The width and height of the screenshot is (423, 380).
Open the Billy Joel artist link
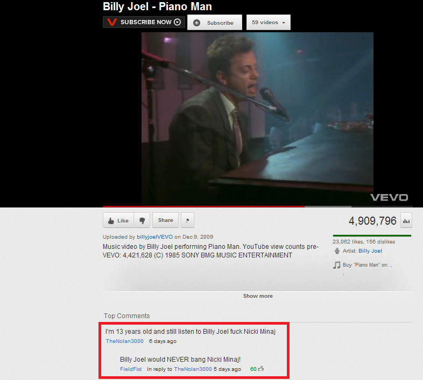pos(370,251)
